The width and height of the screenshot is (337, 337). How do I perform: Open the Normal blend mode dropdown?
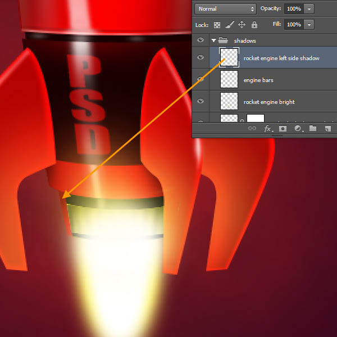click(x=226, y=9)
